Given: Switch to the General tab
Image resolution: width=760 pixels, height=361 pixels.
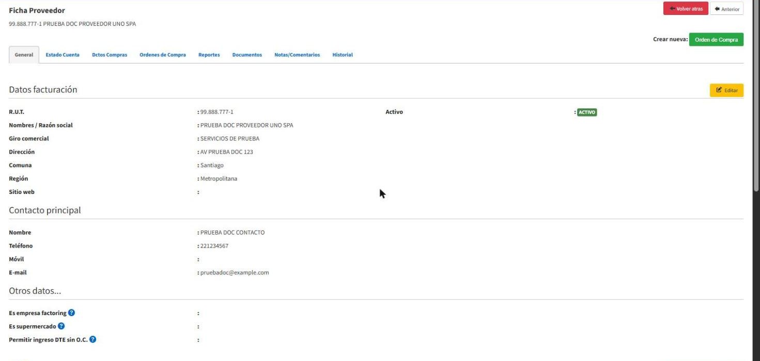Looking at the screenshot, I should click(x=24, y=55).
